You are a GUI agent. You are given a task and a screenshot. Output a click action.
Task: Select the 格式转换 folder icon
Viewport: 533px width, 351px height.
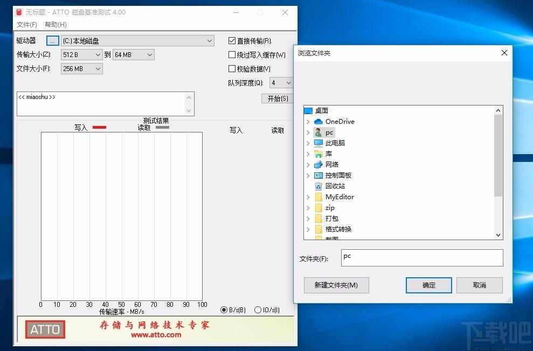click(319, 229)
